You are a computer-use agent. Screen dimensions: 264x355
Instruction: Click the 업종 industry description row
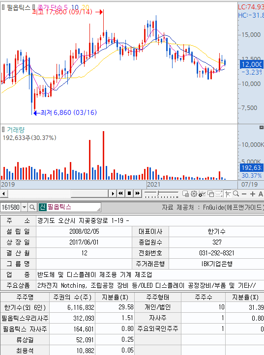click(132, 274)
